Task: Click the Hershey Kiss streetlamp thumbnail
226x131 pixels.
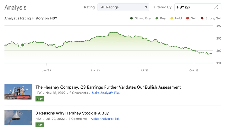Action: click(18, 118)
